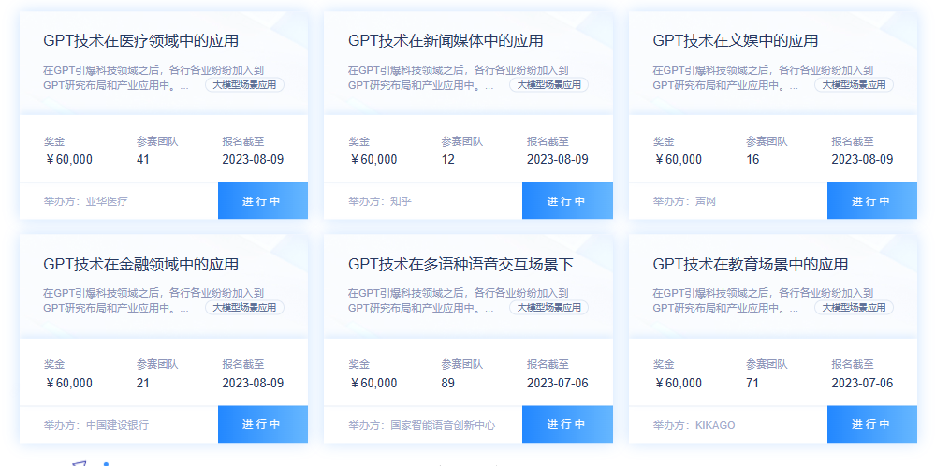
Task: Click the 2023-07-06 deadline on the multilingual voice card
Action: 557,383
